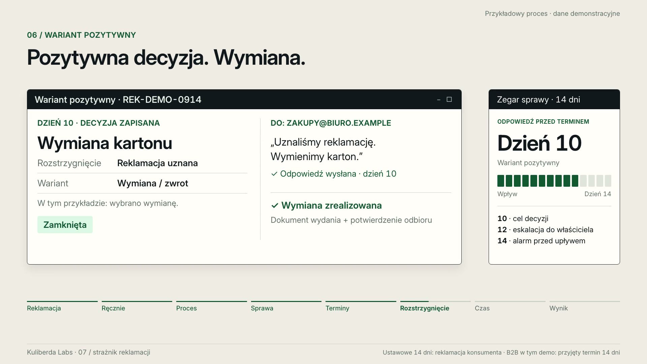Click the checkmark icon beside Wymiana zrealizowana

275,206
